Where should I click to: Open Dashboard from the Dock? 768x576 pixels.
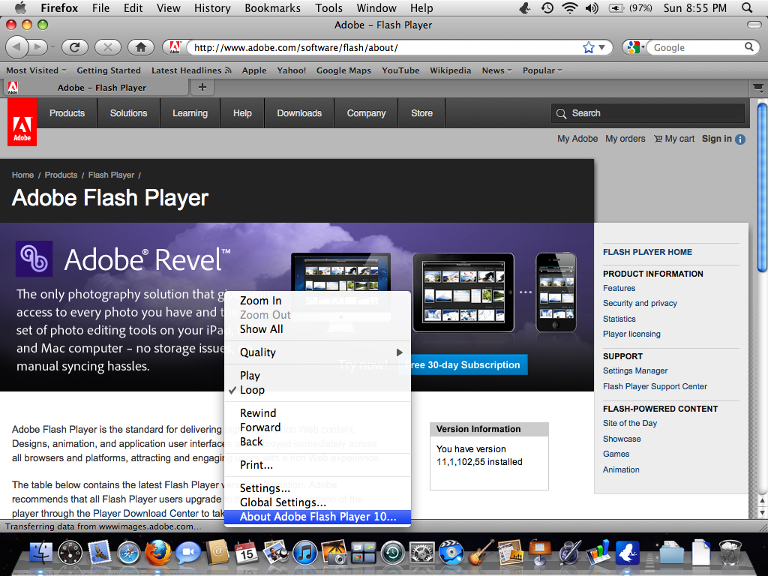[x=70, y=553]
